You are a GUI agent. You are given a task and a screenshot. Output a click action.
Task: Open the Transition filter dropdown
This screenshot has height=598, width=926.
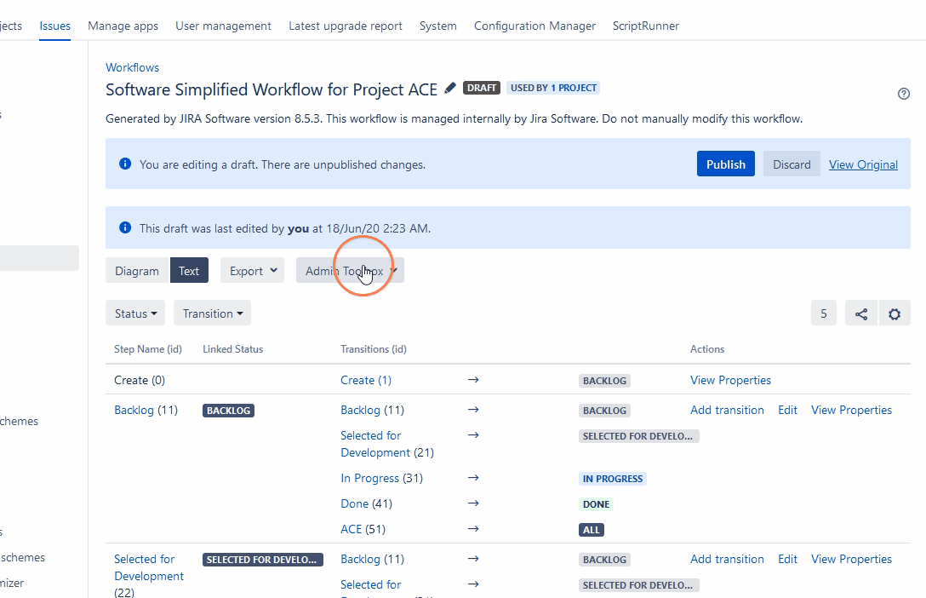click(x=212, y=313)
